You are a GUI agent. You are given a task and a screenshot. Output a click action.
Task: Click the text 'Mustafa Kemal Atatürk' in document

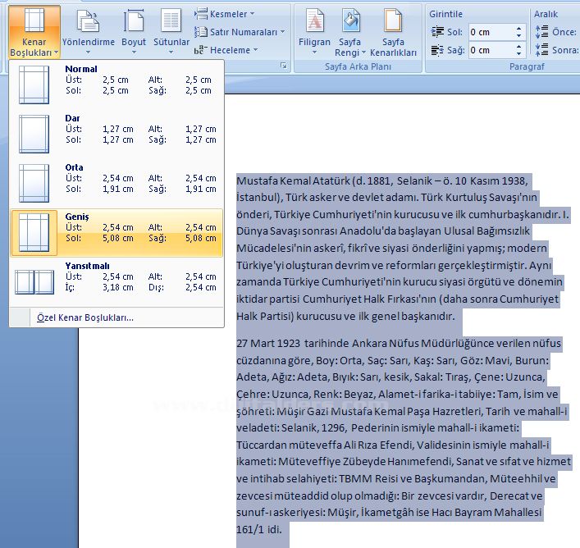point(293,180)
